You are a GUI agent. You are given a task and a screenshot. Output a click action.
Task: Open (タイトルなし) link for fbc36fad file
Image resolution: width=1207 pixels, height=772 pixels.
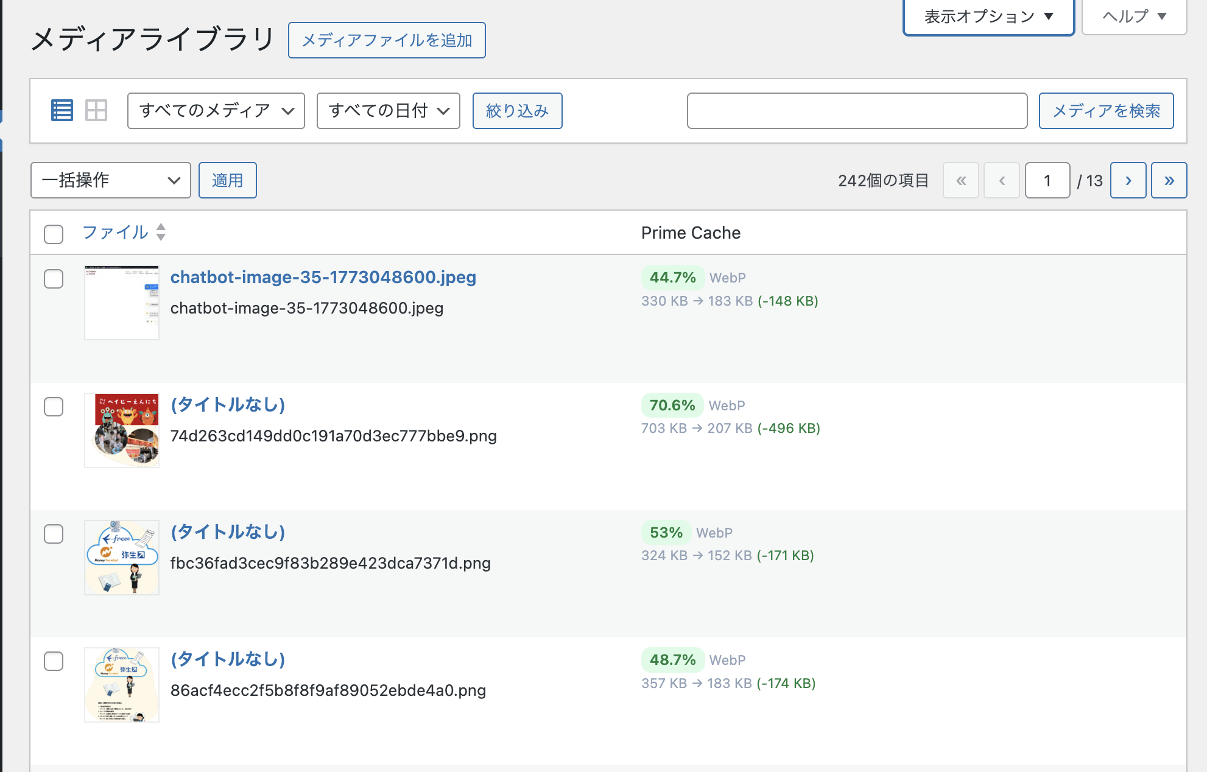(x=228, y=532)
